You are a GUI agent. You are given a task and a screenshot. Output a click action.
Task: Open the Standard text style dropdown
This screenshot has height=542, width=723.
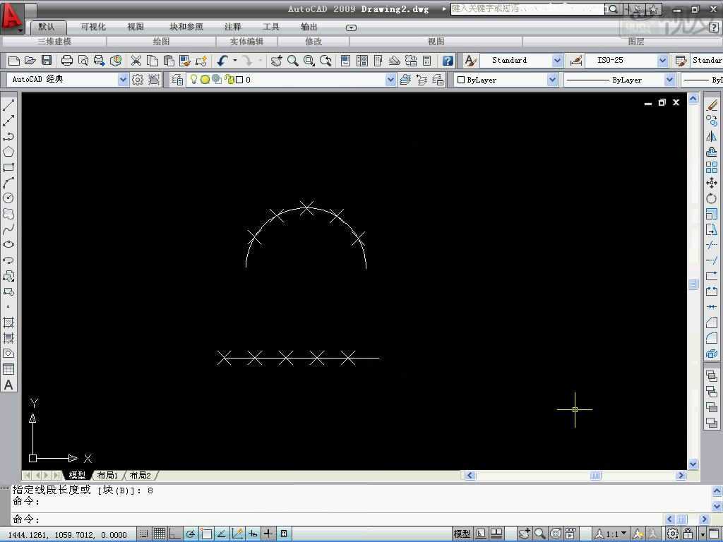pyautogui.click(x=557, y=61)
